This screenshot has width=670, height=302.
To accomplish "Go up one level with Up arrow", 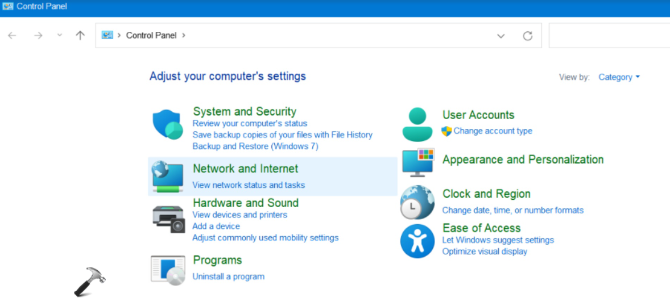I will pos(80,35).
